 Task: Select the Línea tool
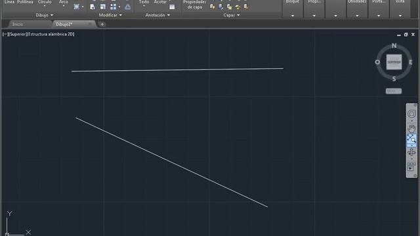pyautogui.click(x=9, y=2)
